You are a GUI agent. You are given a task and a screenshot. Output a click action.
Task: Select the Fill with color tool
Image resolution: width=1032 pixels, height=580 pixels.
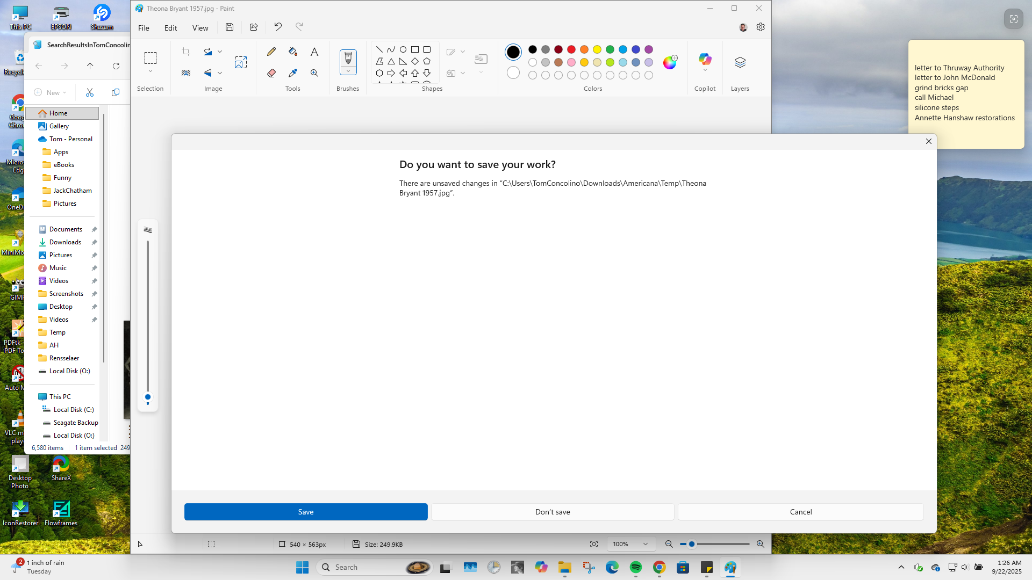pos(292,51)
